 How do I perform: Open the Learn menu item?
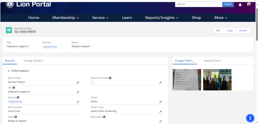pyautogui.click(x=127, y=18)
